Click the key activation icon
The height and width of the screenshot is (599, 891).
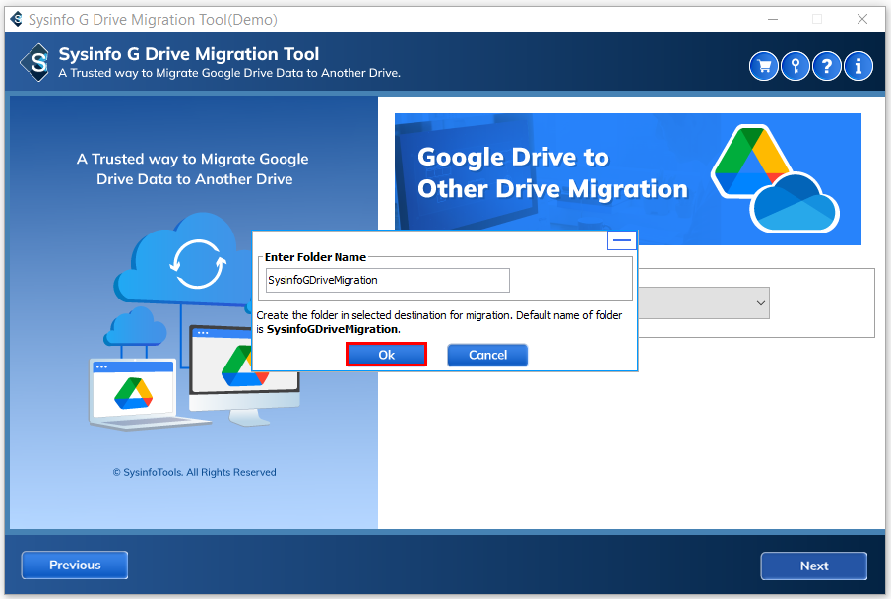pyautogui.click(x=796, y=67)
